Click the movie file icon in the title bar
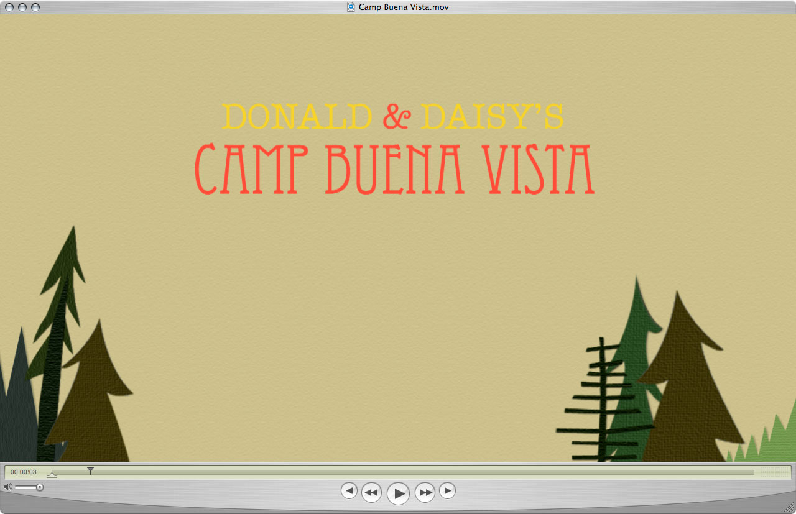The image size is (796, 514). tap(351, 7)
